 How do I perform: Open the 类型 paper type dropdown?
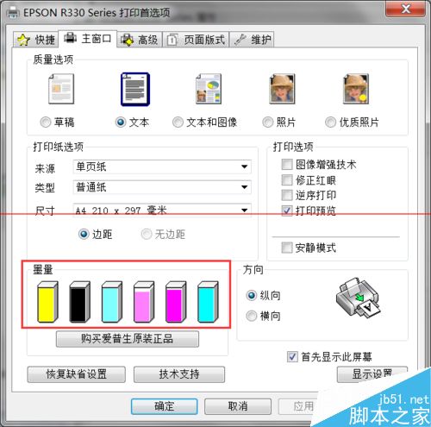click(x=162, y=187)
